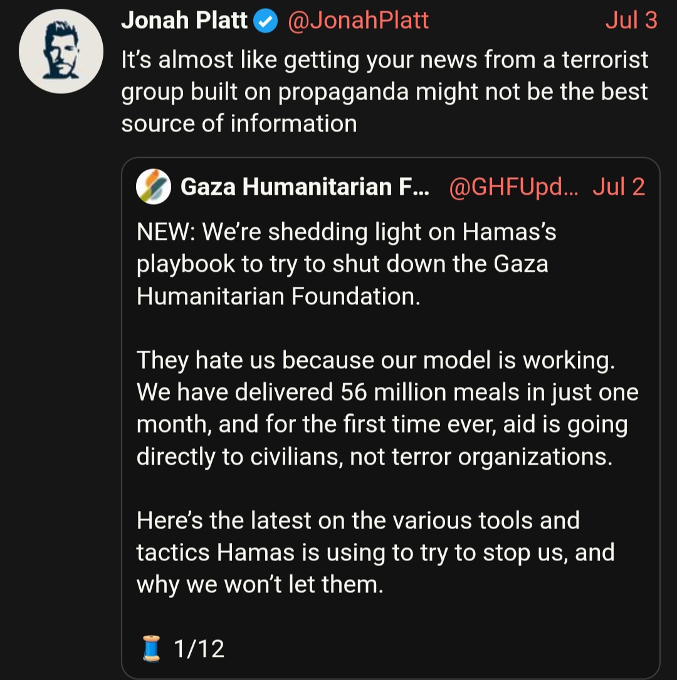Click the "Here's the latest on" line
The image size is (677, 680).
point(359,520)
